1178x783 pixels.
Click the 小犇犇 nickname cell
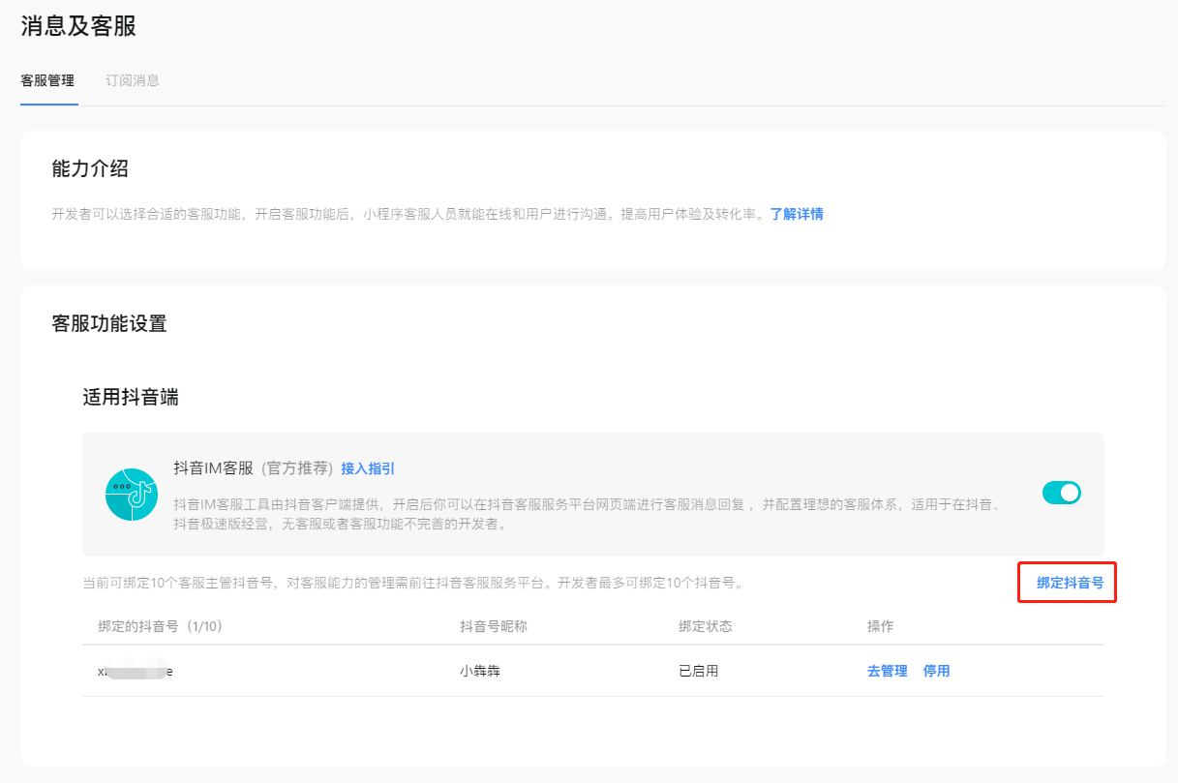click(480, 671)
